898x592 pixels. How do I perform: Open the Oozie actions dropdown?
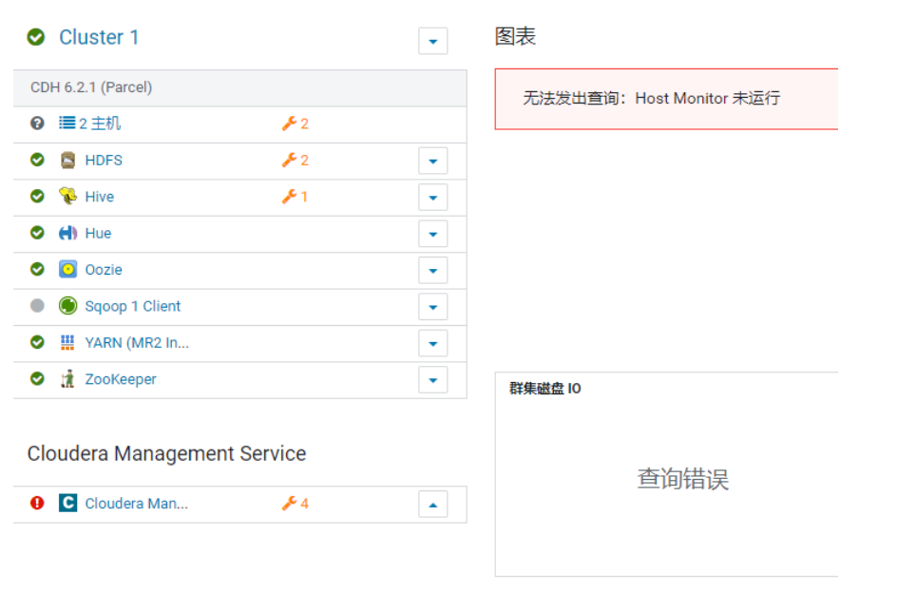coord(433,271)
